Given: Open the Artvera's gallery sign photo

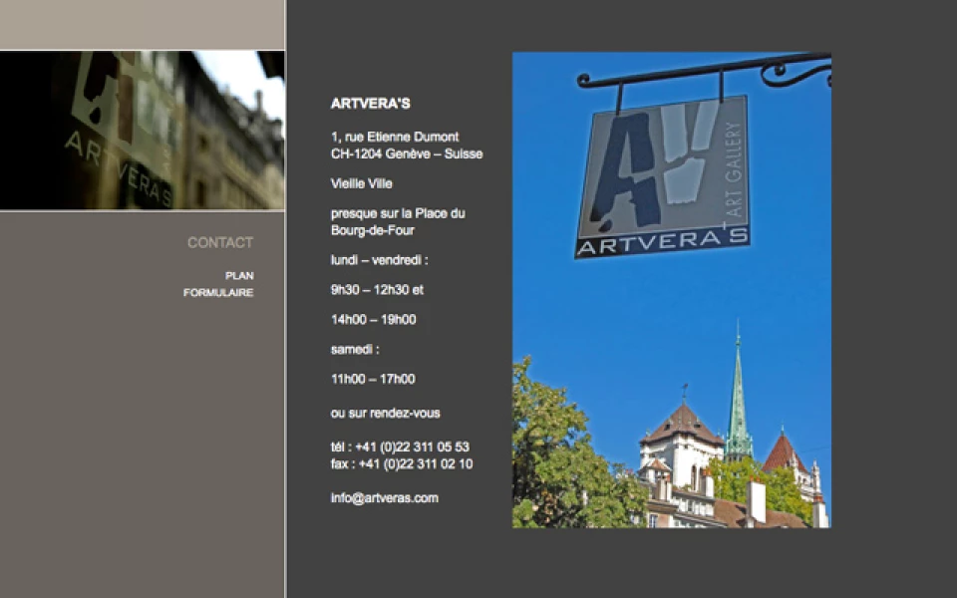Looking at the screenshot, I should point(671,290).
